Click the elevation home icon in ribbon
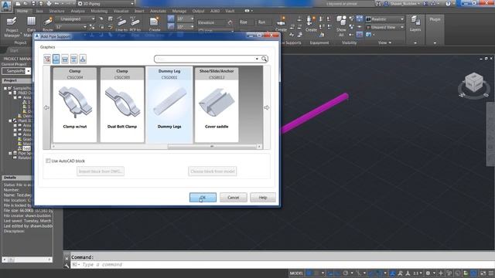Image resolution: width=495 pixels, height=278 pixels. pos(230,22)
